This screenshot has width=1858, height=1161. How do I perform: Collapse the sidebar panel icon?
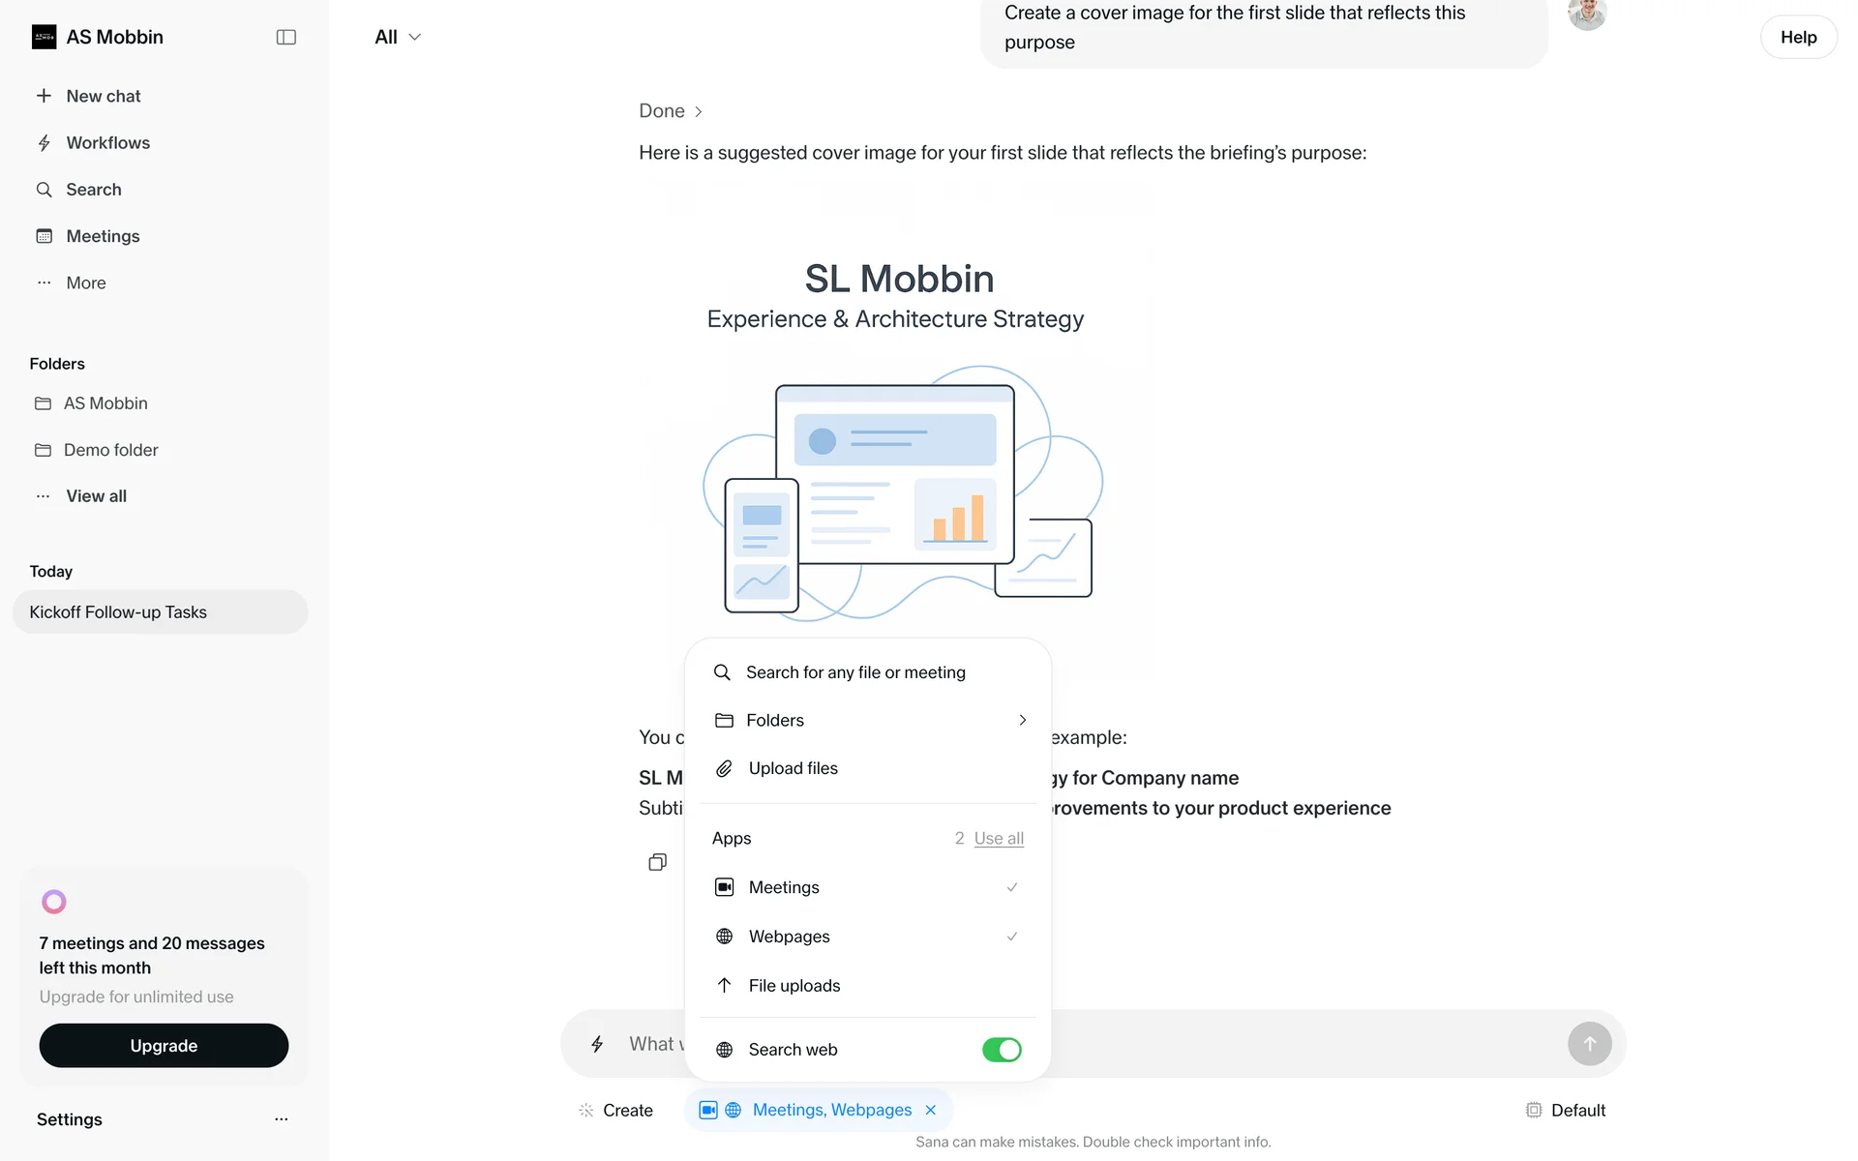(x=285, y=37)
